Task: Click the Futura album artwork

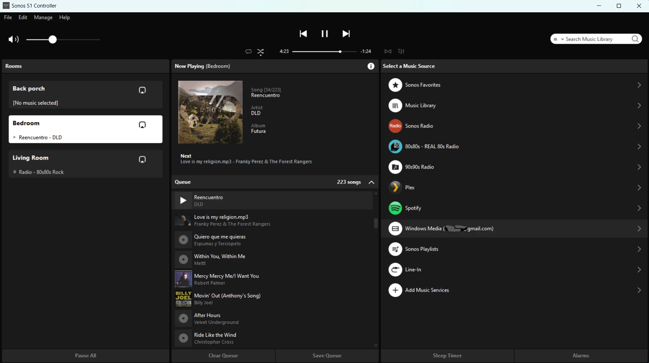Action: tap(210, 112)
